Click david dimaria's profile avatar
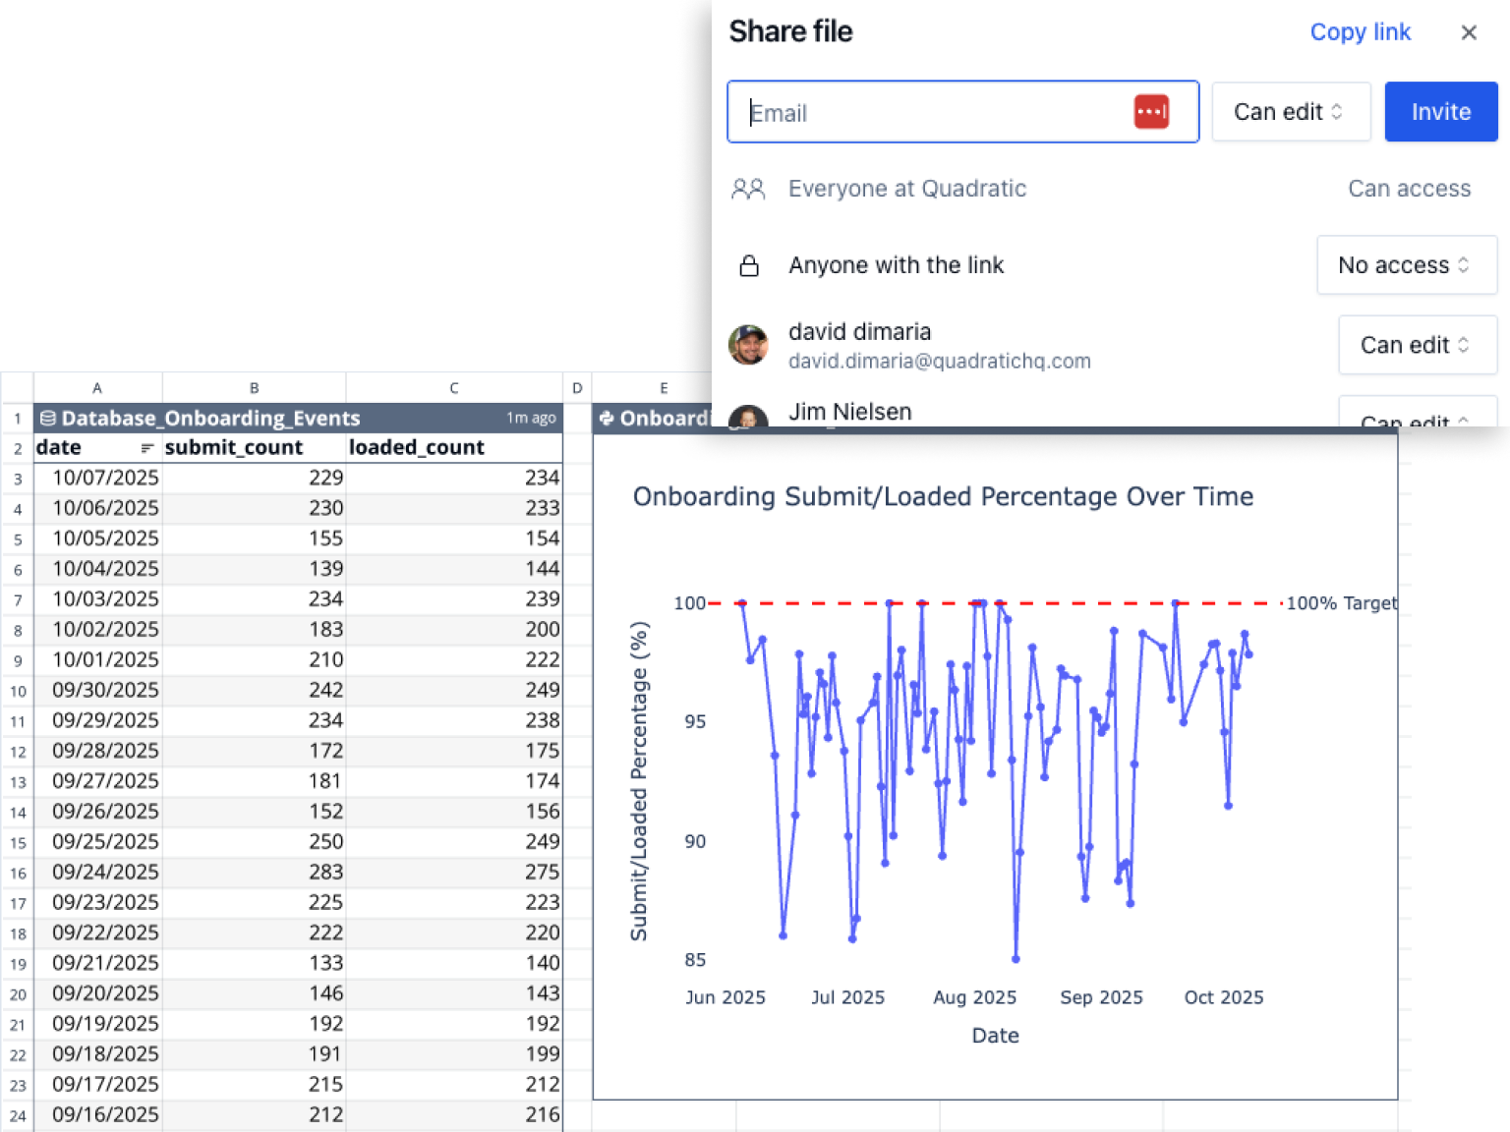 (x=748, y=345)
